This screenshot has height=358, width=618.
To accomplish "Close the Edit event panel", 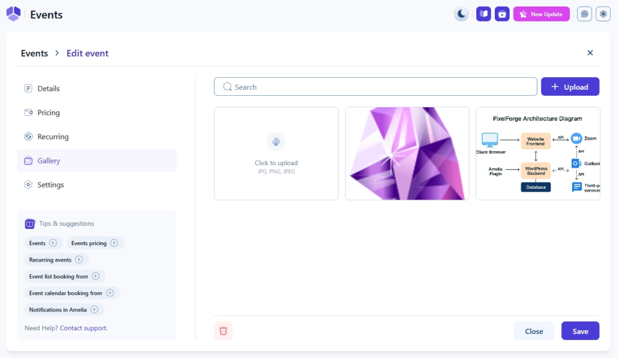I will (590, 53).
